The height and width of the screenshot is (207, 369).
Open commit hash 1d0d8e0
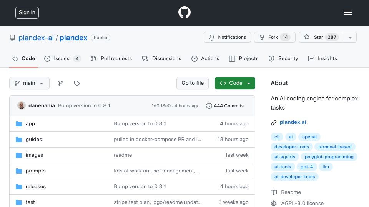[x=161, y=106]
